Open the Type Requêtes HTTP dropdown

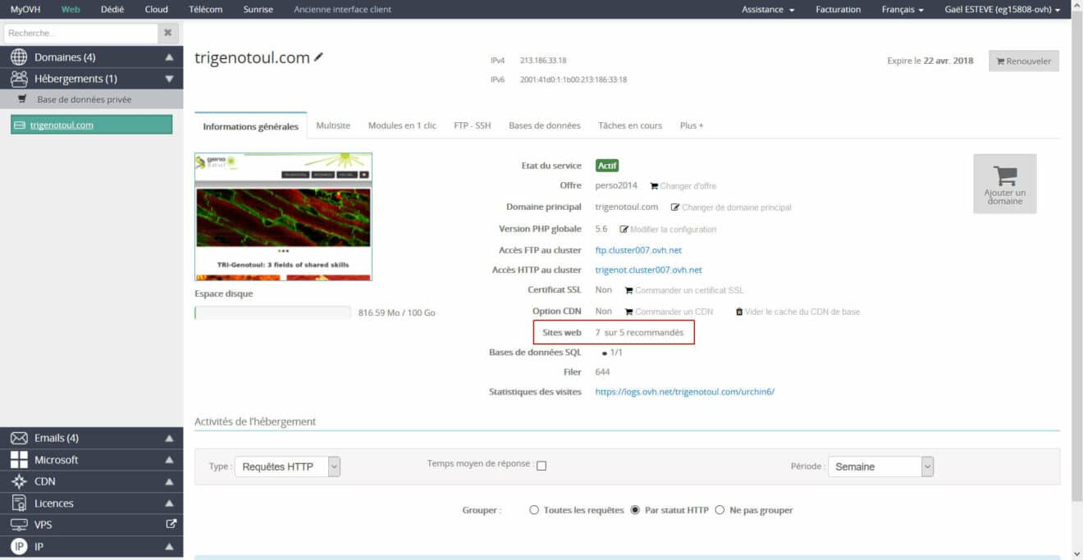click(x=287, y=467)
